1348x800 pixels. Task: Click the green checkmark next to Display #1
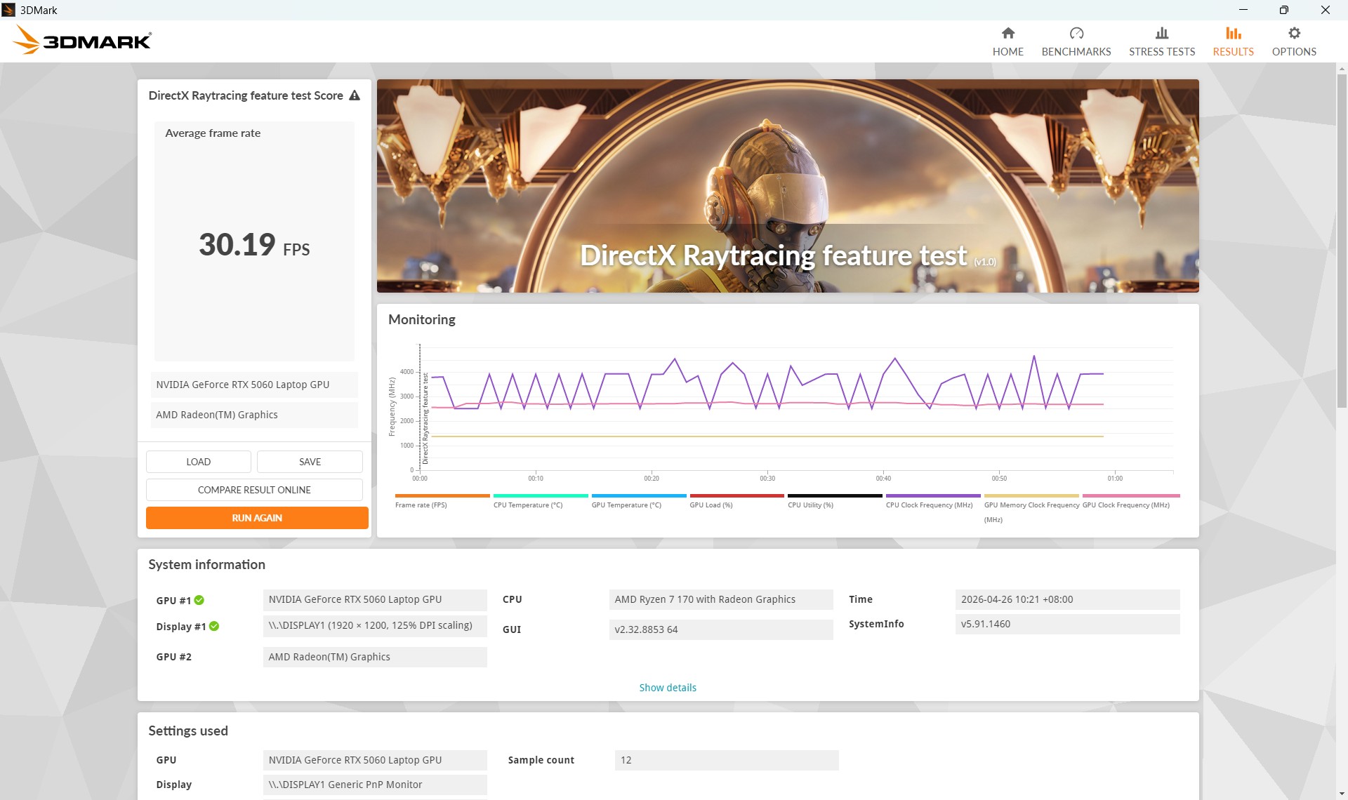(x=214, y=626)
